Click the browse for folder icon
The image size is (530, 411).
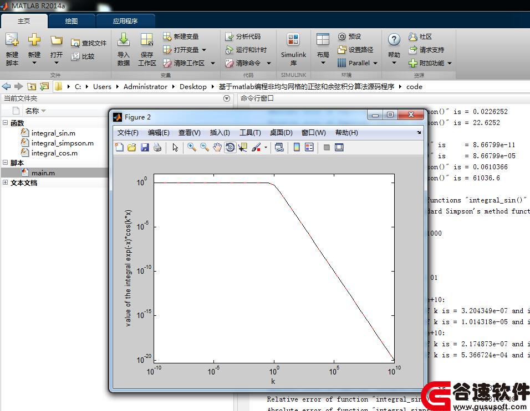(44, 87)
